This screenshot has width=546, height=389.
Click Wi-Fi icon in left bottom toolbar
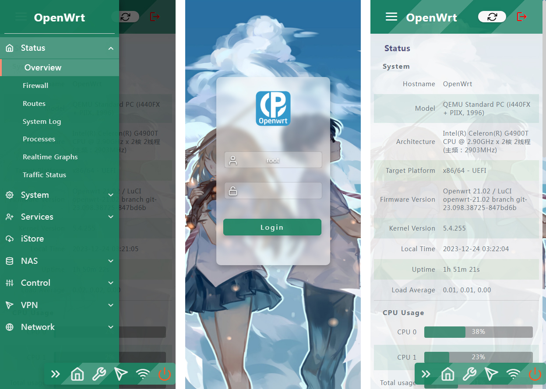(143, 374)
